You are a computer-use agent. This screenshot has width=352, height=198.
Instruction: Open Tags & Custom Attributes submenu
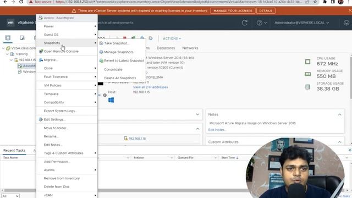coord(67,153)
